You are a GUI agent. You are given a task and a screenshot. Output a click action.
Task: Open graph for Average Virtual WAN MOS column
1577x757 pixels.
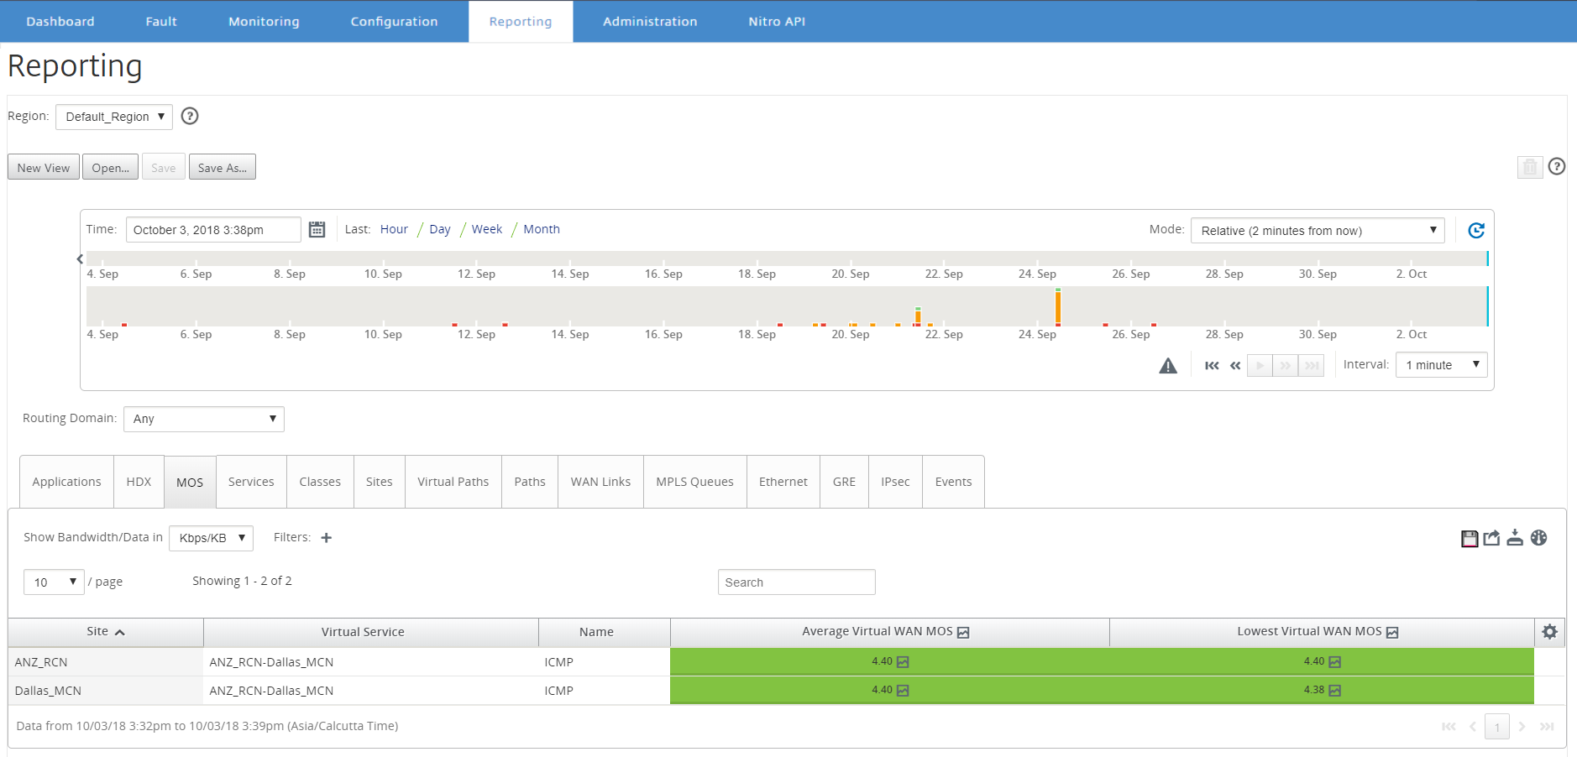pos(963,633)
